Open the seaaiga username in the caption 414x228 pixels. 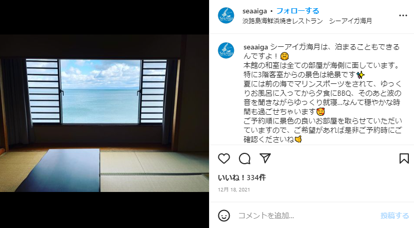coord(255,47)
